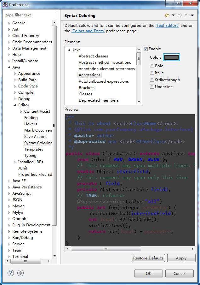
Task: Click the gray Color swatch button
Action: tap(172, 57)
